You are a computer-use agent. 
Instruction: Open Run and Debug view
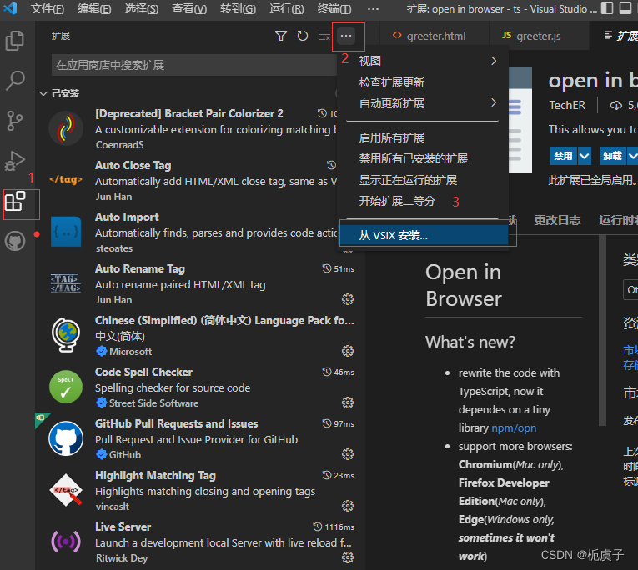(15, 161)
